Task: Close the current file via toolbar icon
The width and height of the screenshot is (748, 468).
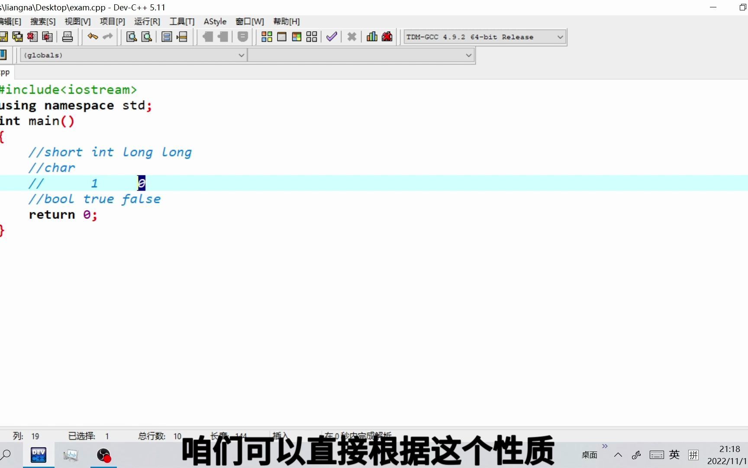Action: tap(32, 37)
